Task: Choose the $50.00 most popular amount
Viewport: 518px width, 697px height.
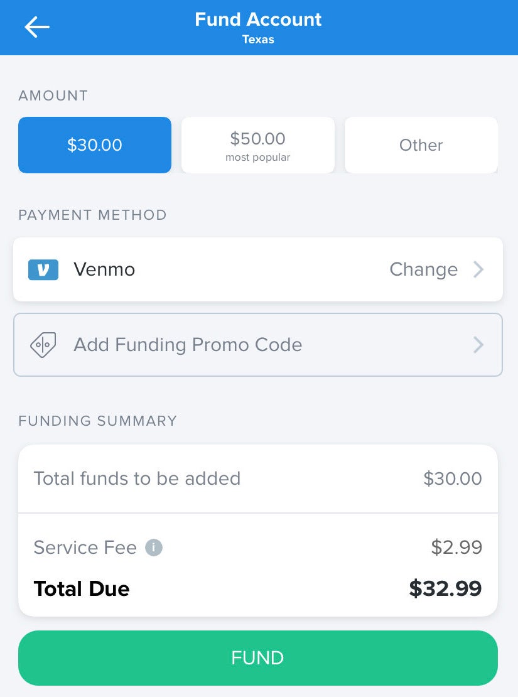Action: [258, 145]
